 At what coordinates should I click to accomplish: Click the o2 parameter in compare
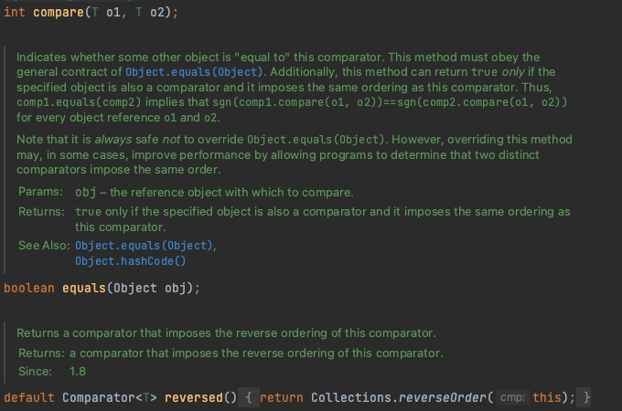(157, 12)
